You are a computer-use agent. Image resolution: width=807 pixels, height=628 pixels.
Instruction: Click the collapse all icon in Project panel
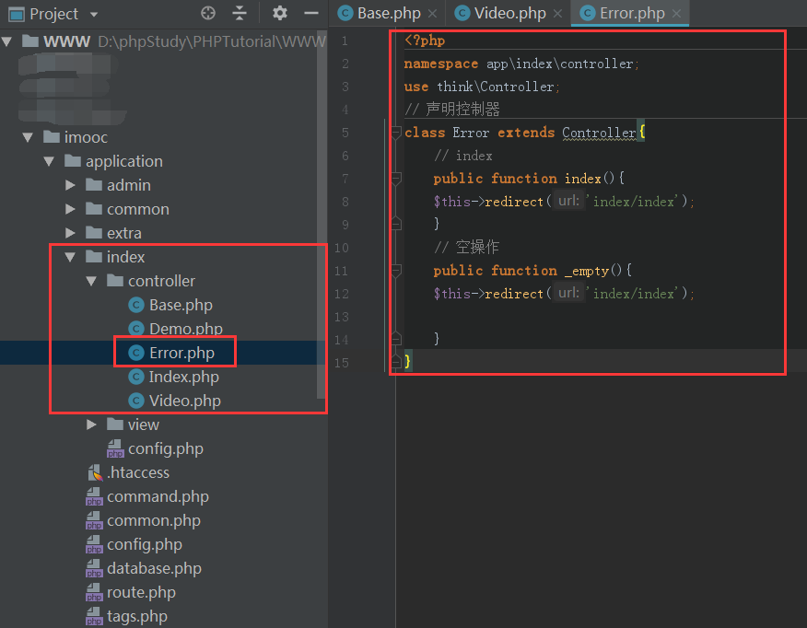click(240, 13)
